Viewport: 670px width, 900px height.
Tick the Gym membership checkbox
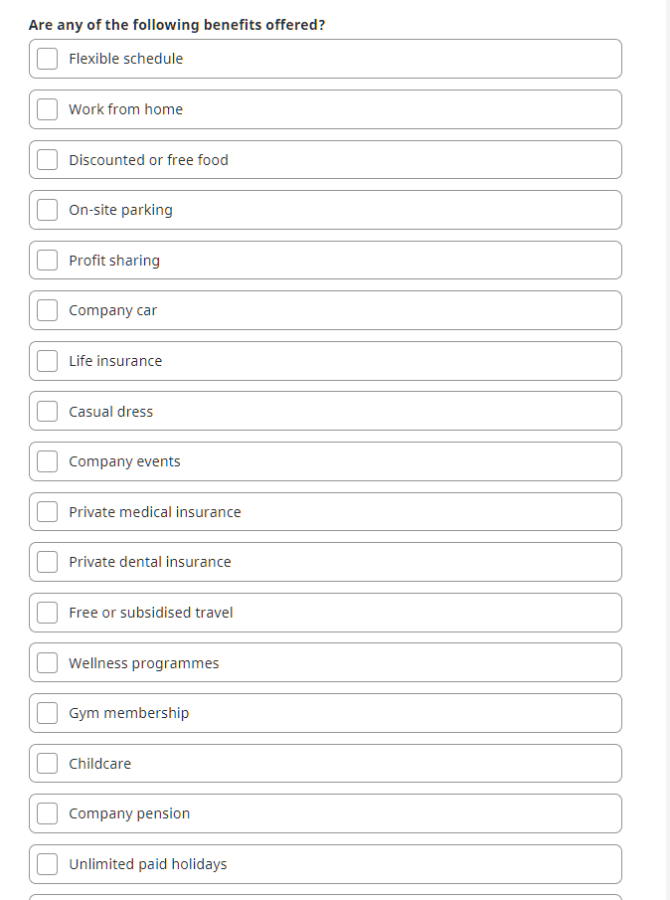48,713
